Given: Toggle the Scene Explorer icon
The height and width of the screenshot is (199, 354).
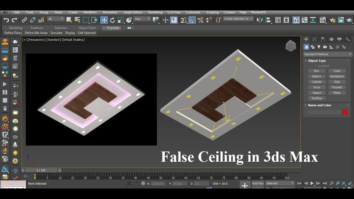Looking at the screenshot, I should pos(278,20).
